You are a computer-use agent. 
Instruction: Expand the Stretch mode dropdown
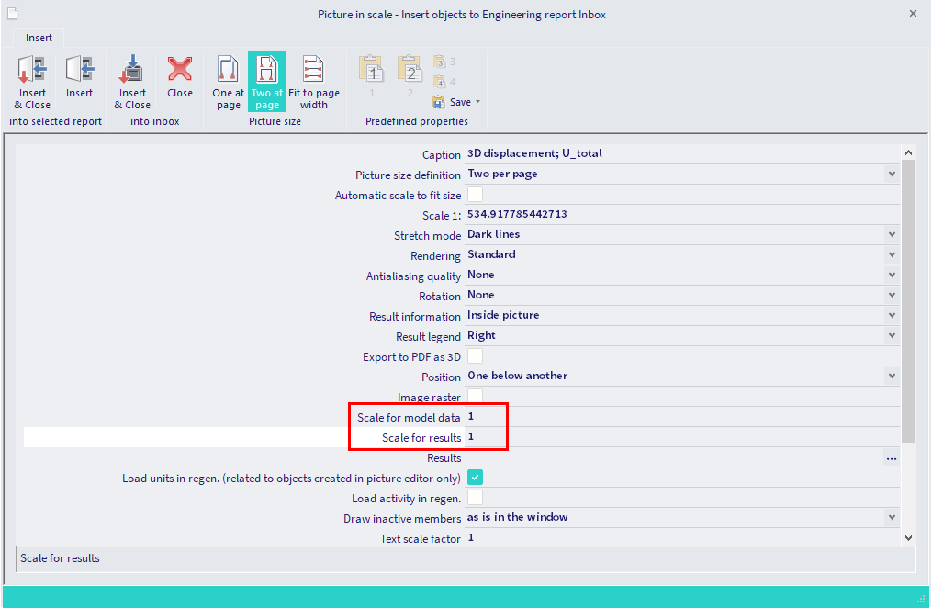(891, 235)
